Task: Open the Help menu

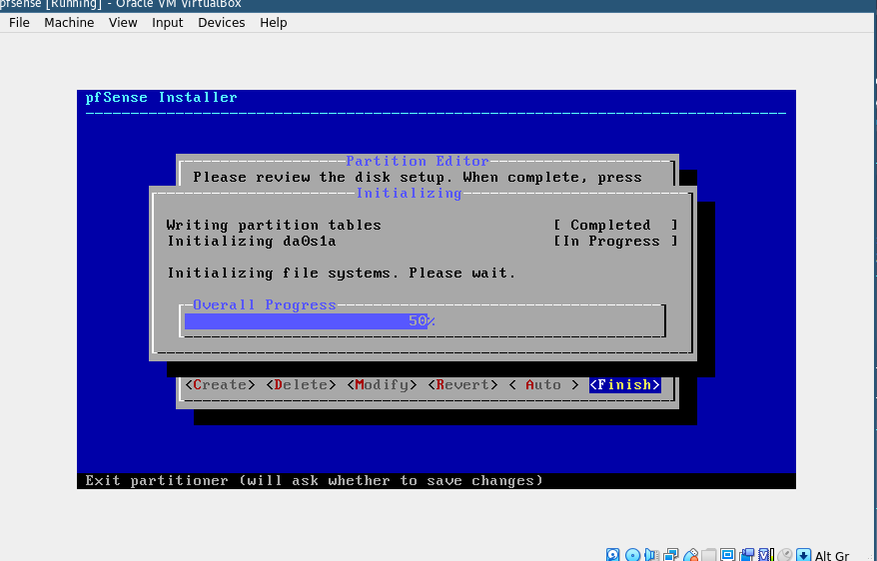Action: [273, 22]
